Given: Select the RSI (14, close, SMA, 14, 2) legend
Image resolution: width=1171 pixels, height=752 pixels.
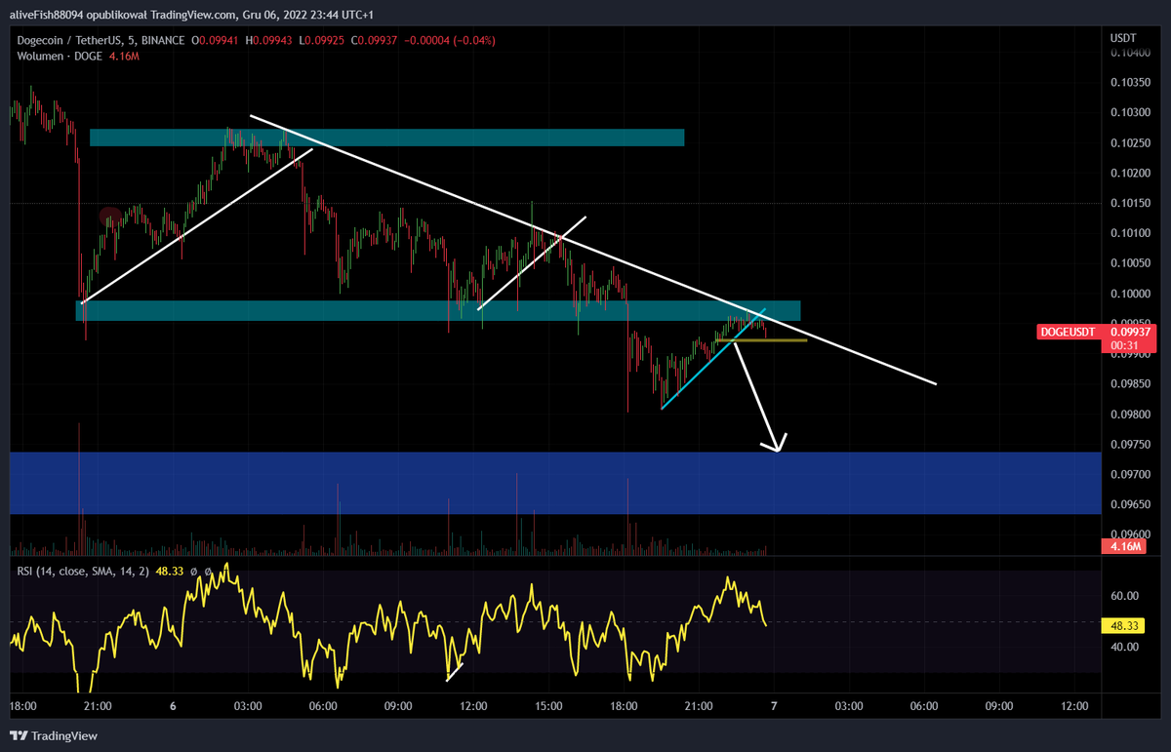Looking at the screenshot, I should (83, 571).
